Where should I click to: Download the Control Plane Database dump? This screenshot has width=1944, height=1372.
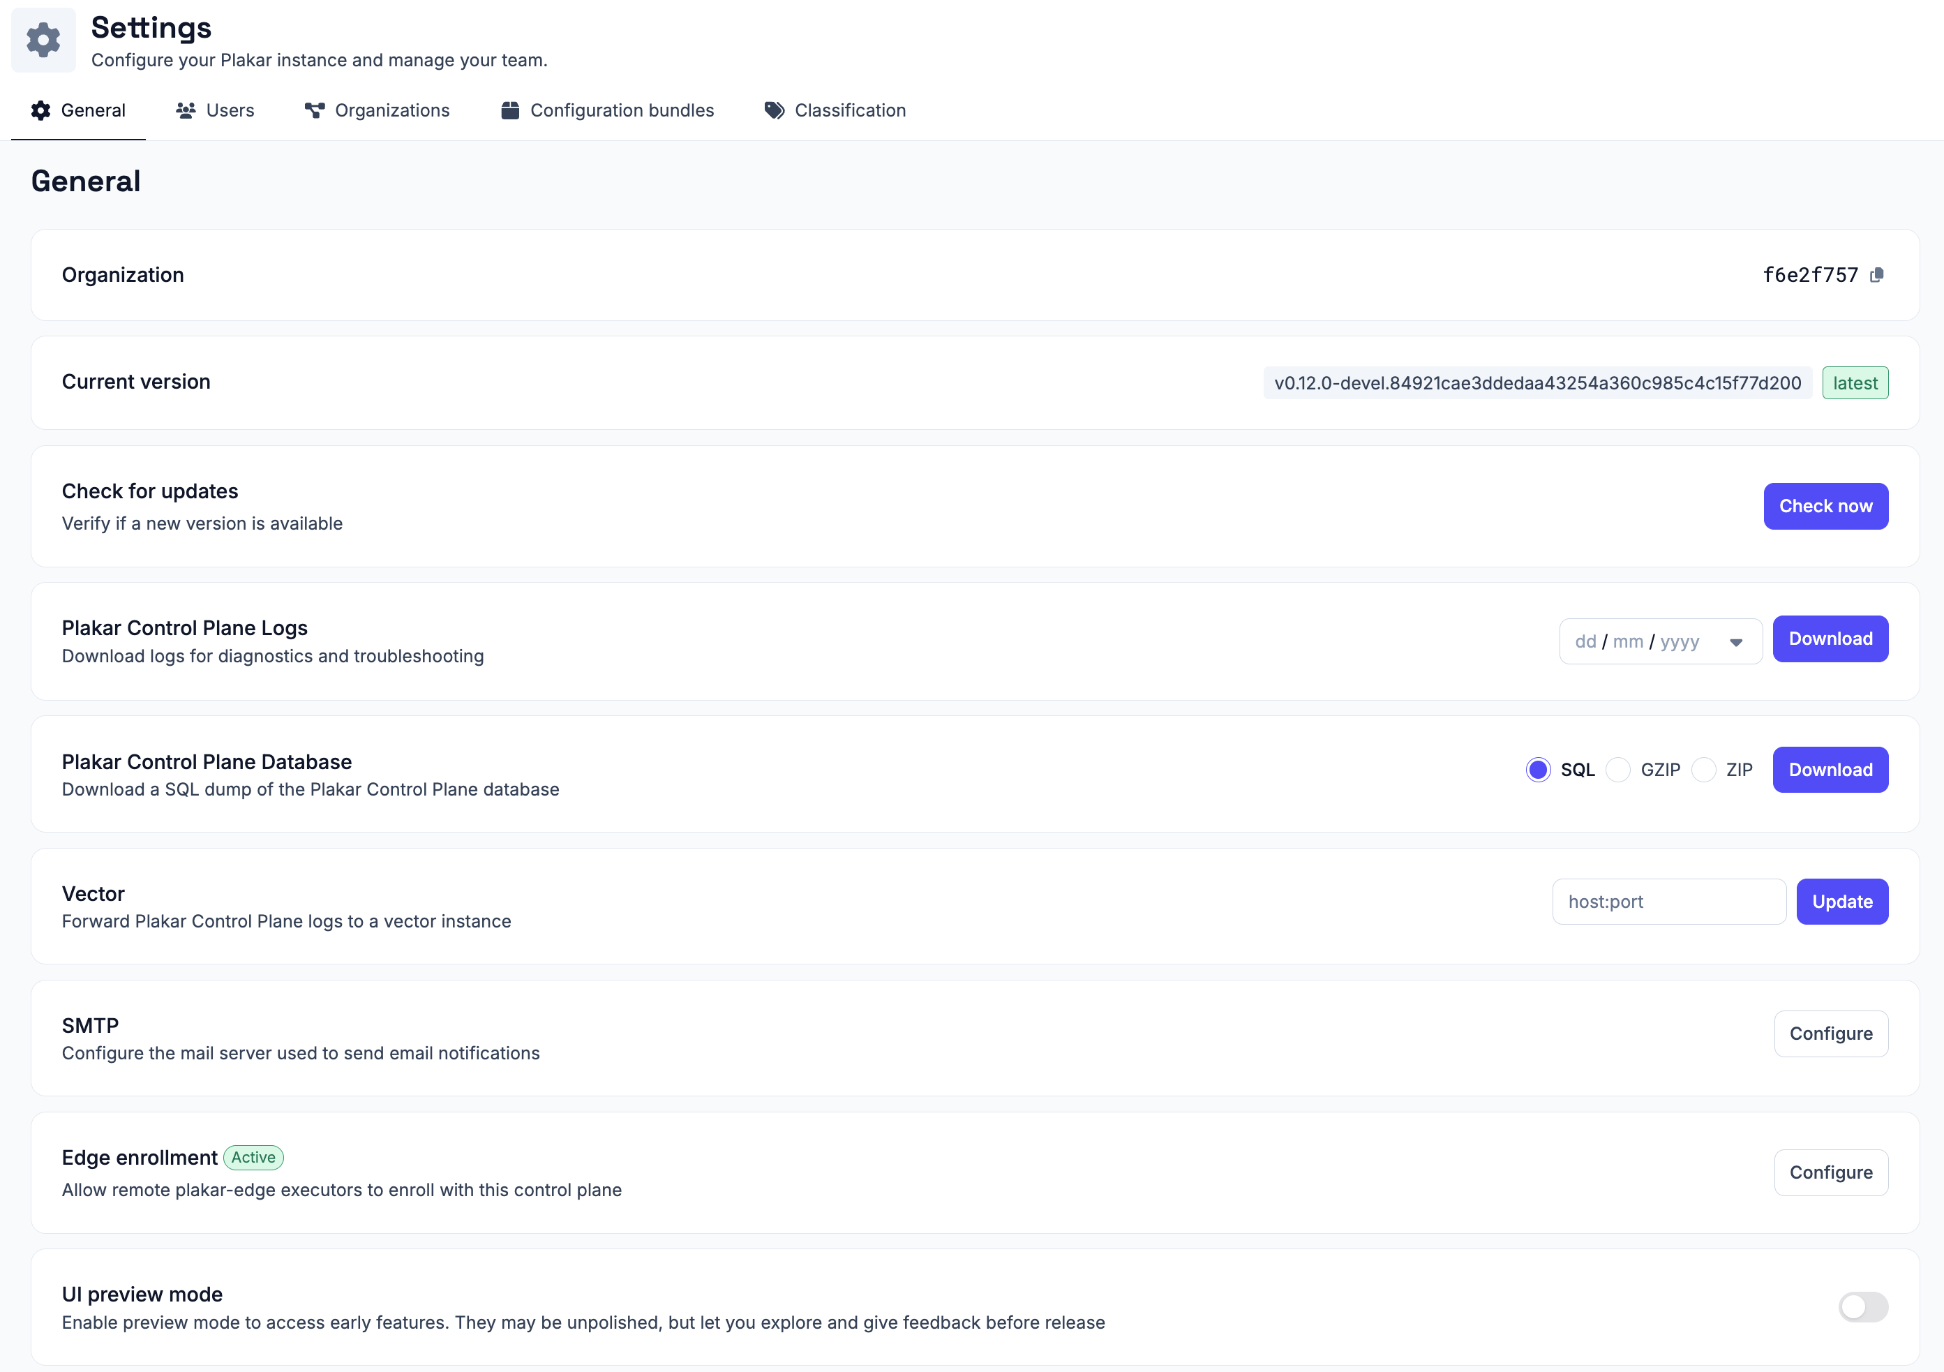pos(1830,770)
